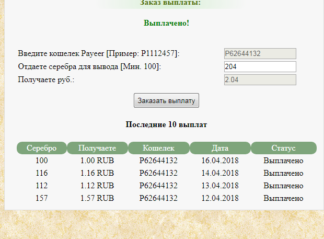This screenshot has height=239, width=324.
Task: Click the "Заказать выплату" button
Action: [166, 100]
